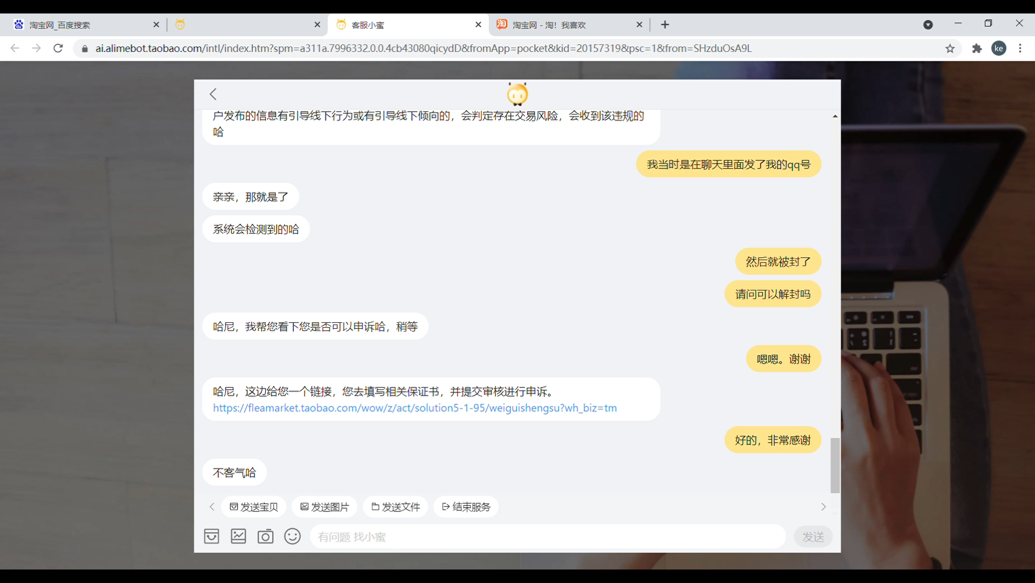Reload the current page

click(58, 48)
